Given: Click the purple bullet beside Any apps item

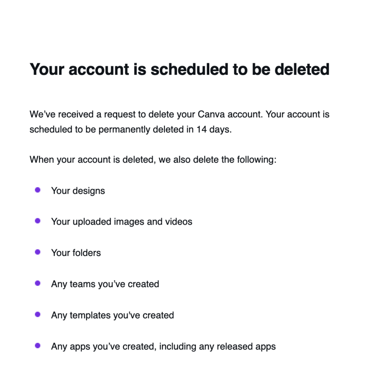Looking at the screenshot, I should [x=37, y=346].
